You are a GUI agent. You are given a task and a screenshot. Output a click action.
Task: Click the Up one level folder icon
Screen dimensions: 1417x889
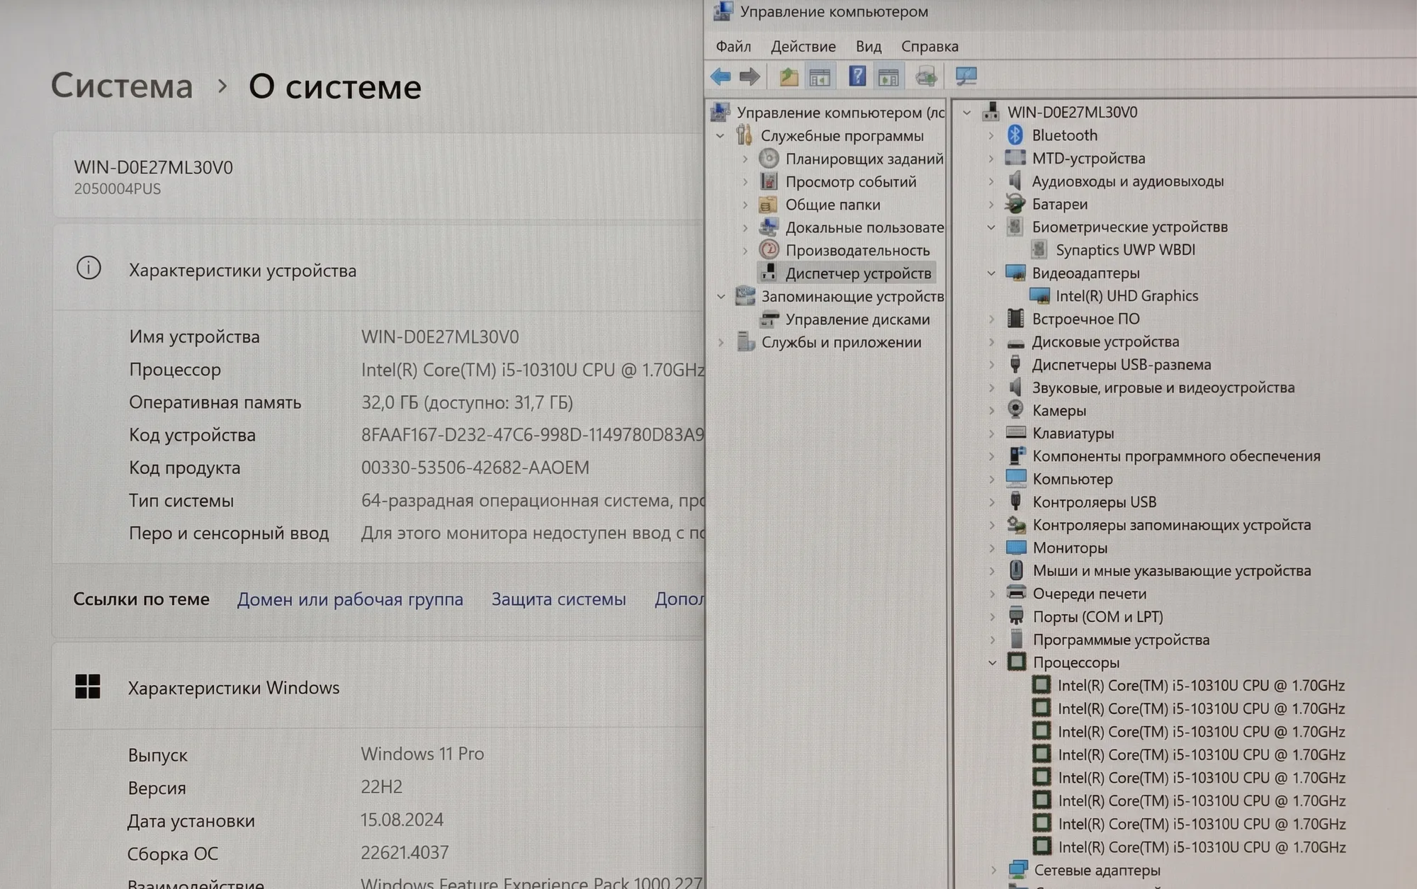(789, 77)
